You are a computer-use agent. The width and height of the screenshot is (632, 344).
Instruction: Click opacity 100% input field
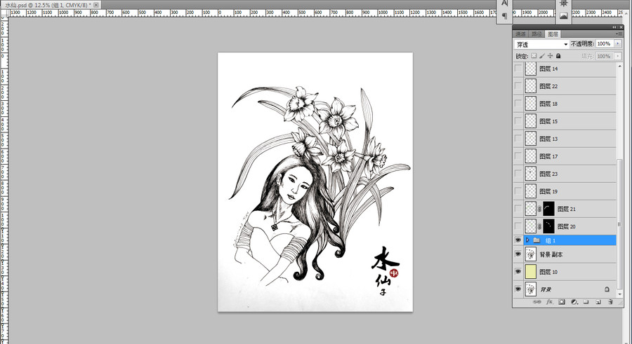click(x=604, y=43)
